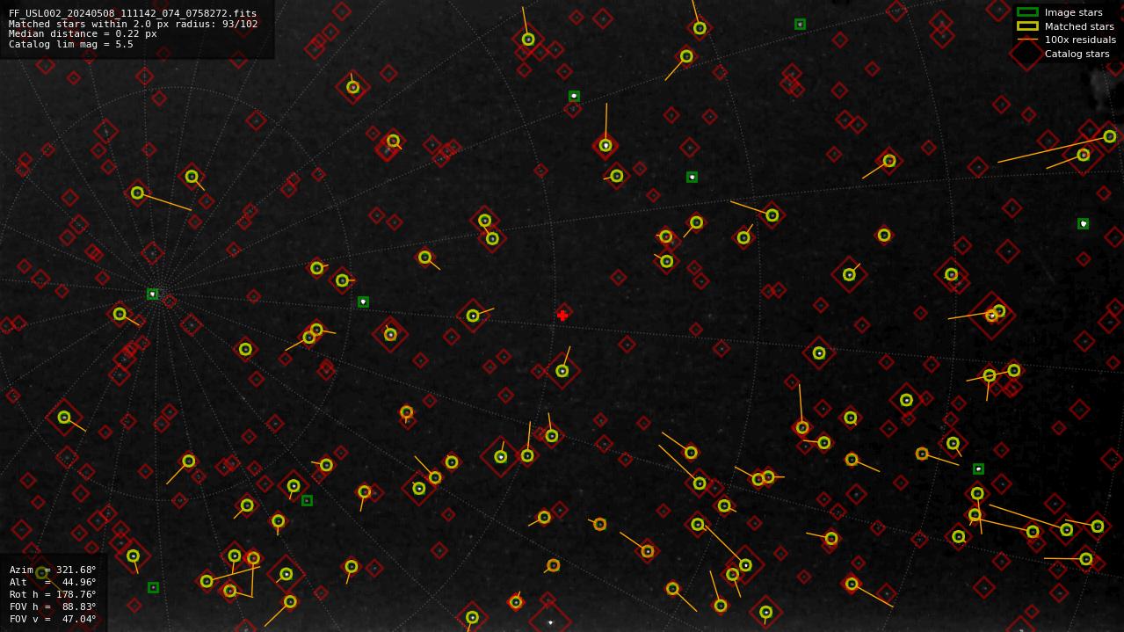Viewport: 1124px width, 632px height.
Task: Click the 'Catalog stars' legend label
Action: coord(1077,54)
